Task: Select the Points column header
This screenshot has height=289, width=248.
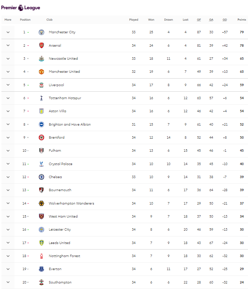Action: pos(242,20)
